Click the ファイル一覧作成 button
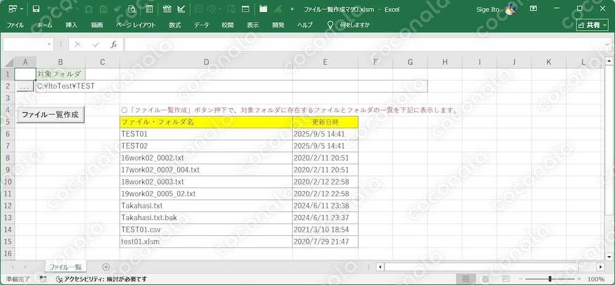 pos(50,115)
